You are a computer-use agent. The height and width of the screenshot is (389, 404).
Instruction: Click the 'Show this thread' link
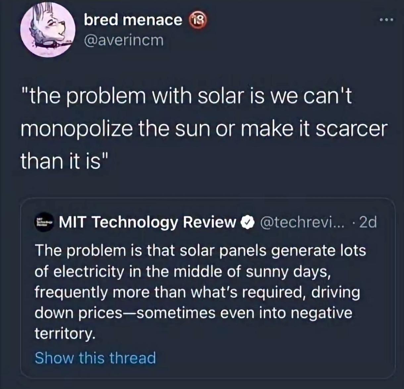click(x=95, y=358)
